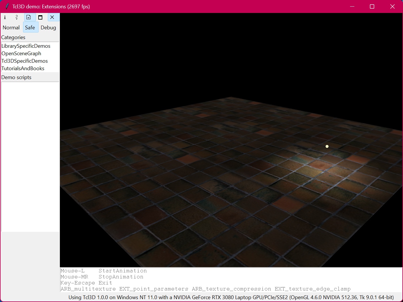
Task: Select the Debug mode option
Action: (48, 28)
